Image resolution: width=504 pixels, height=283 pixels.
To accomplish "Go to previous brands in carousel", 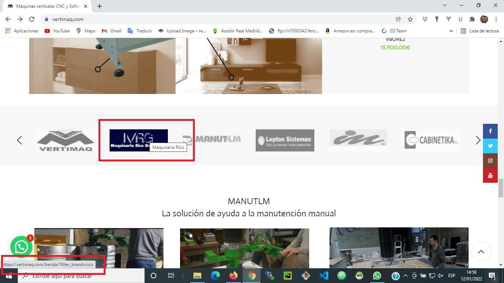I will click(20, 140).
